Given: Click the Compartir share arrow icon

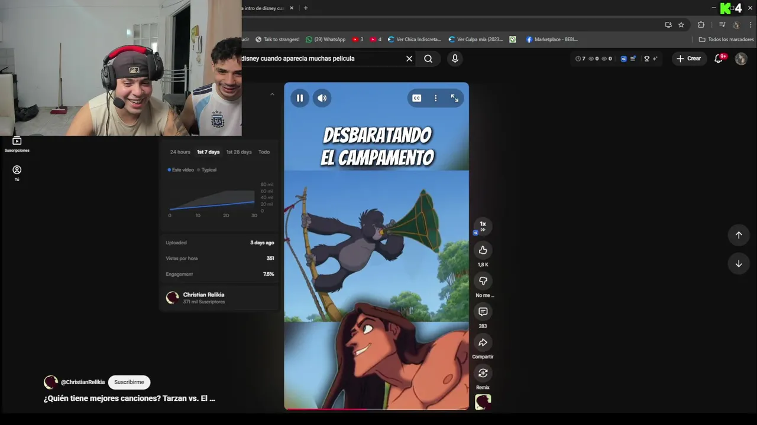Looking at the screenshot, I should [x=483, y=342].
